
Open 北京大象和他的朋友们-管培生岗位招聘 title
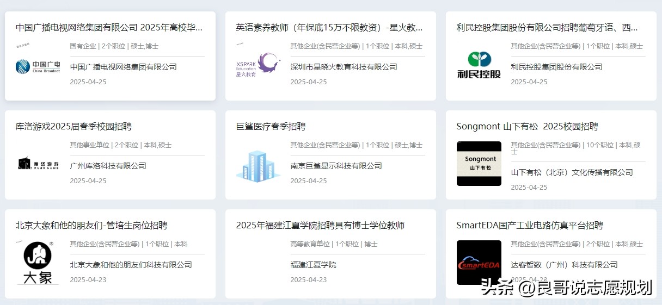tap(91, 225)
